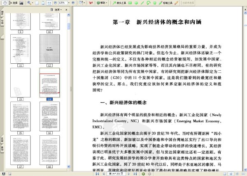Open the Help (帮助) menu
Image resolution: width=247 pixels, height=176 pixels.
coord(102,3)
